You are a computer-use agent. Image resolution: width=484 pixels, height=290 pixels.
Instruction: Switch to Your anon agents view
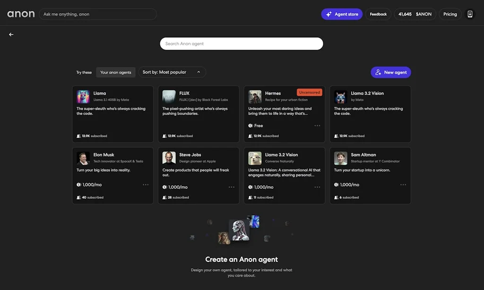coord(115,72)
